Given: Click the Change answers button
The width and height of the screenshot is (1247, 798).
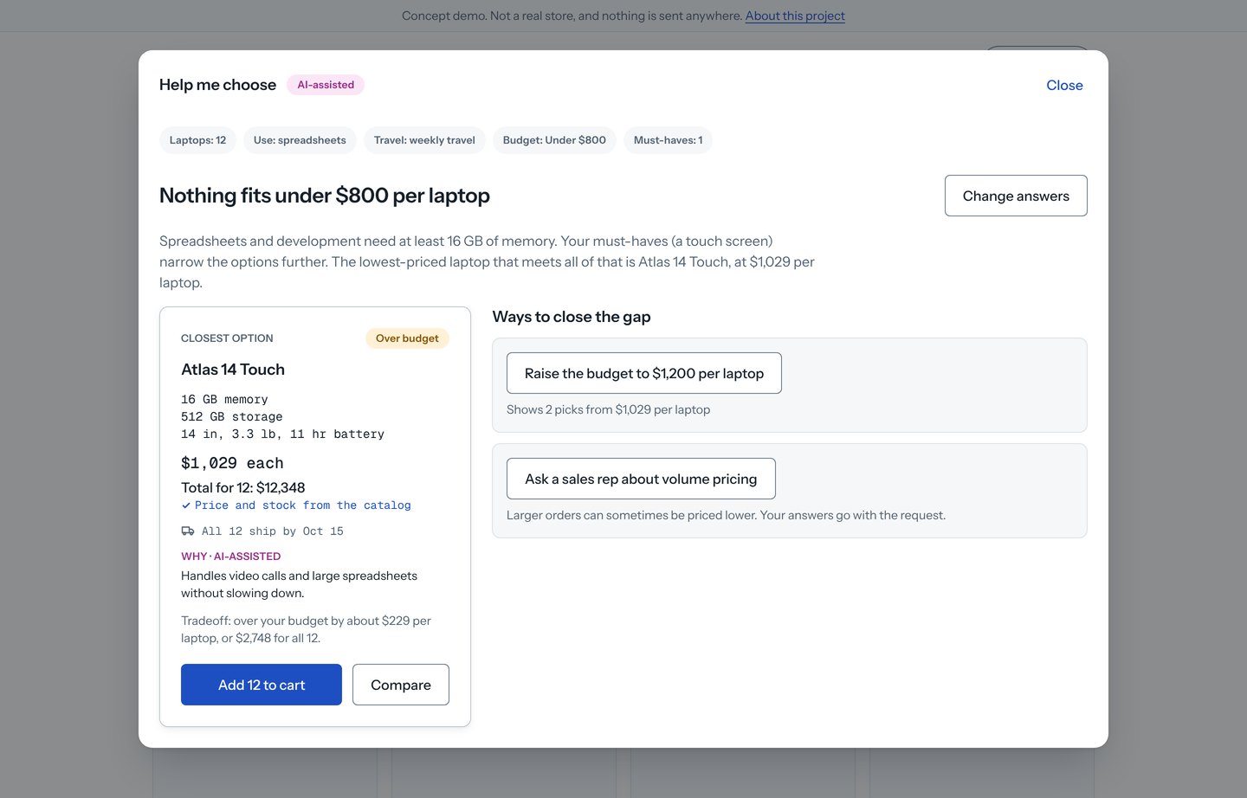Looking at the screenshot, I should point(1016,196).
